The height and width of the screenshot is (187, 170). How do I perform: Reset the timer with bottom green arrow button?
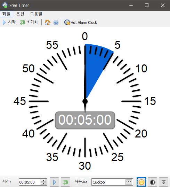tap(65, 182)
